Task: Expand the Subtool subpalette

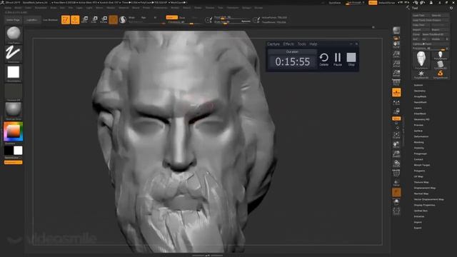Action: (x=418, y=85)
